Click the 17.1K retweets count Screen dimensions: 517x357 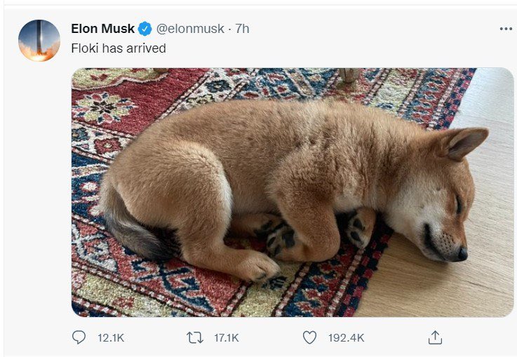[x=226, y=338]
